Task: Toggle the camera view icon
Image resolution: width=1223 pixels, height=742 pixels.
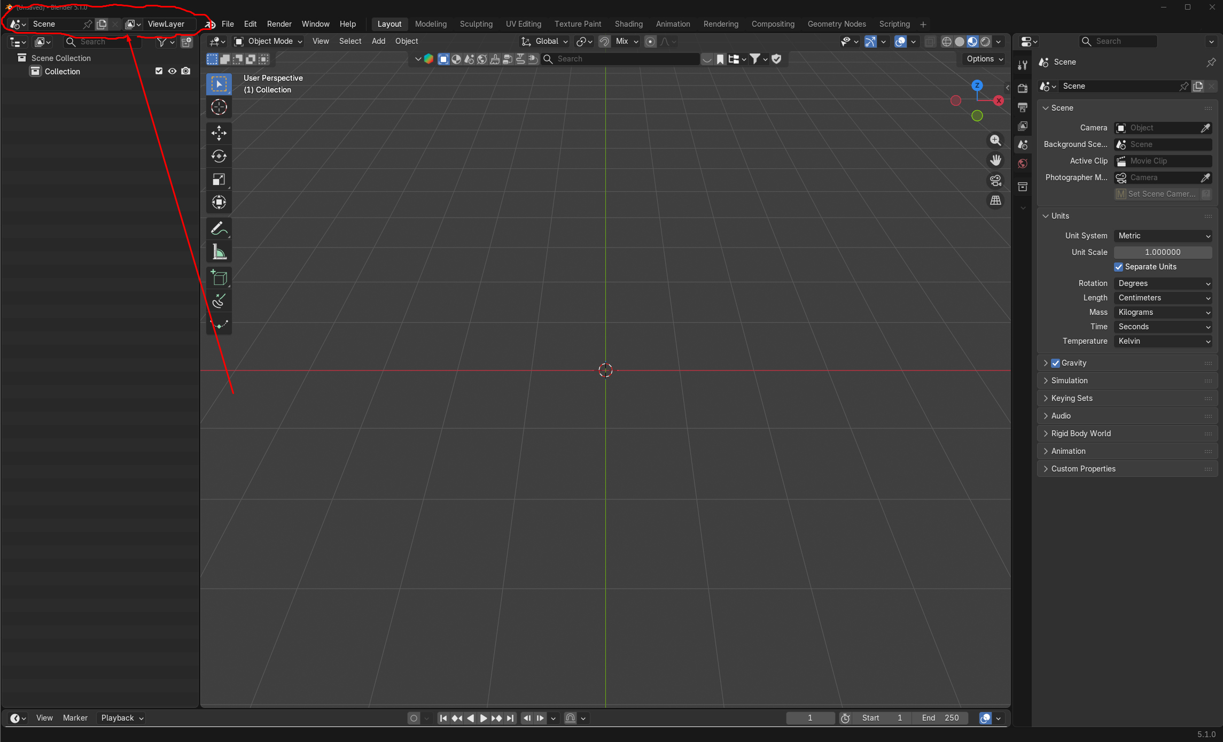Action: [995, 180]
